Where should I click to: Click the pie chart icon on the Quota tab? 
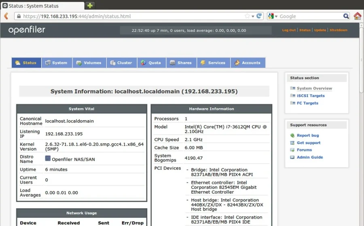[144, 63]
